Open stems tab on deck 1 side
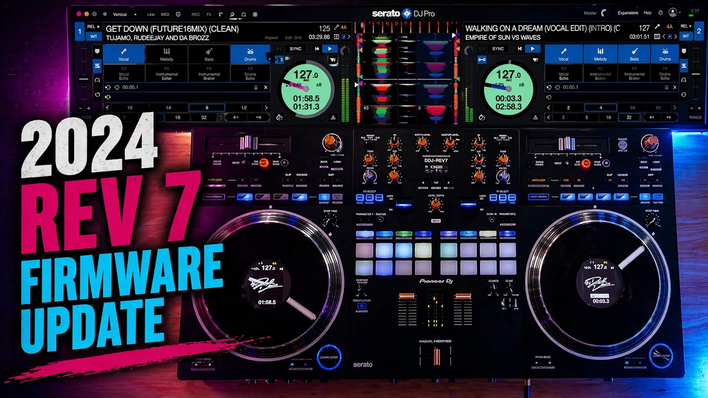The height and width of the screenshot is (398, 708). click(97, 66)
